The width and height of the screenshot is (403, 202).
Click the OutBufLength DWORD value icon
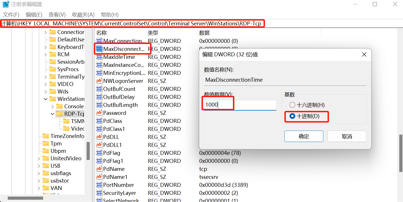click(99, 105)
